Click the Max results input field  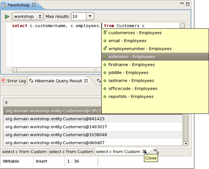tap(79, 17)
